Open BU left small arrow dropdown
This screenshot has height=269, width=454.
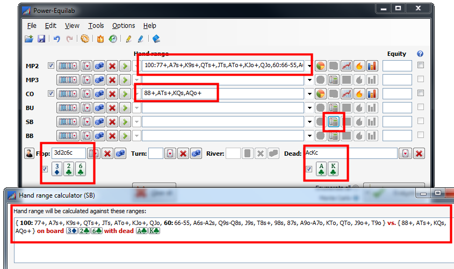(136, 108)
